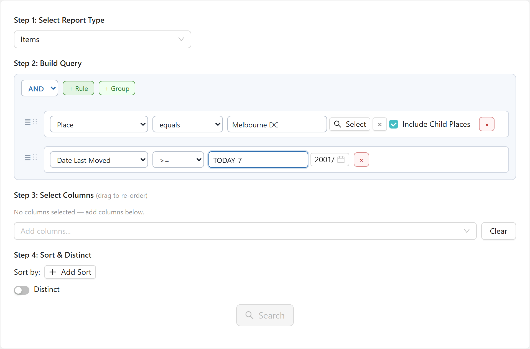Add a new rule with + Rule
Image resolution: width=530 pixels, height=349 pixels.
tap(78, 88)
